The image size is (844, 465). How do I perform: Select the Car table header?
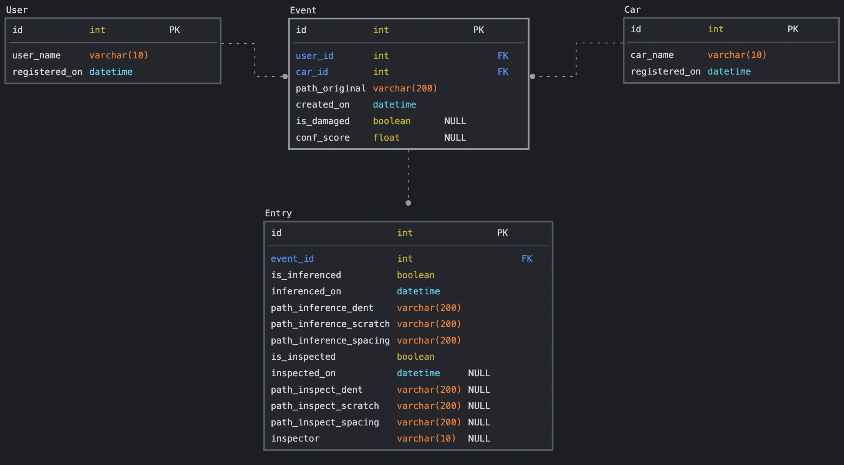[632, 9]
